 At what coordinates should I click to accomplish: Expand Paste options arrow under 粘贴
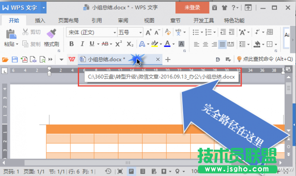[17, 44]
